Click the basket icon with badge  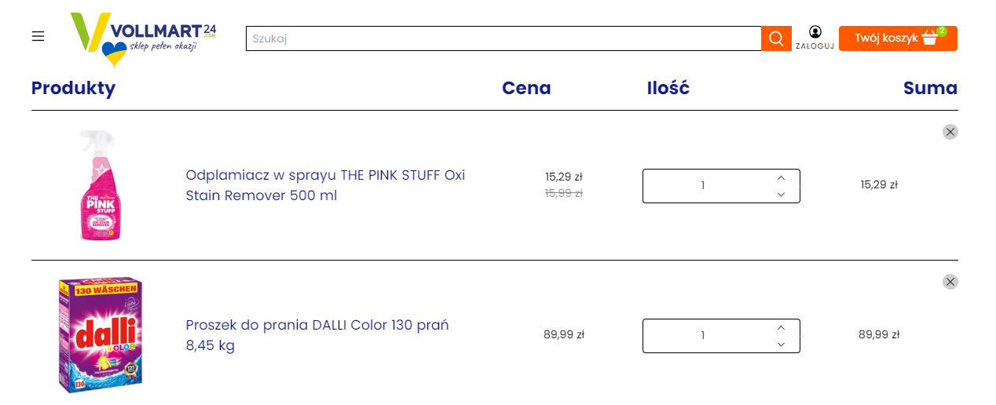click(931, 38)
